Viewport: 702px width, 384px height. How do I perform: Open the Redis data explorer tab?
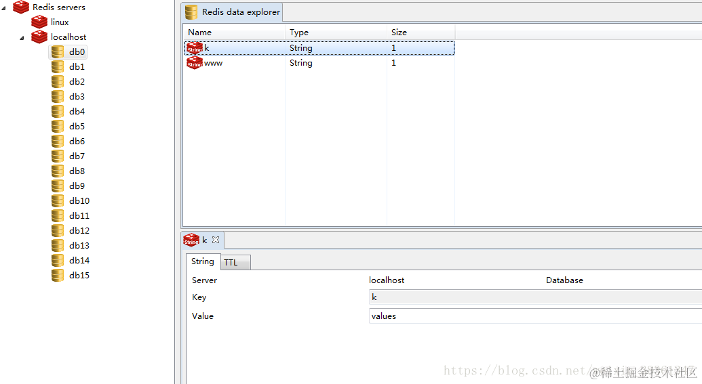(x=233, y=12)
